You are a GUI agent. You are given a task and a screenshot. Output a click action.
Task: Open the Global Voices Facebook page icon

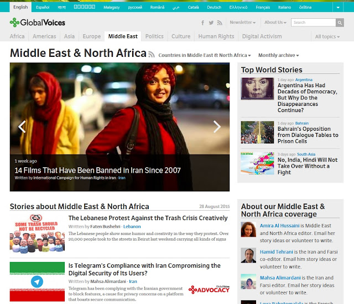[203, 23]
